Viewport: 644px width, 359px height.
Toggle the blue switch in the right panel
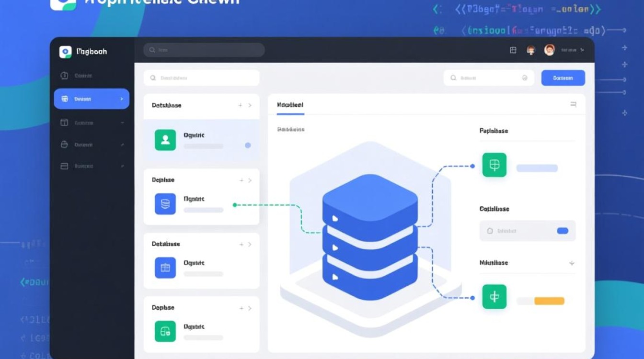[x=563, y=231]
